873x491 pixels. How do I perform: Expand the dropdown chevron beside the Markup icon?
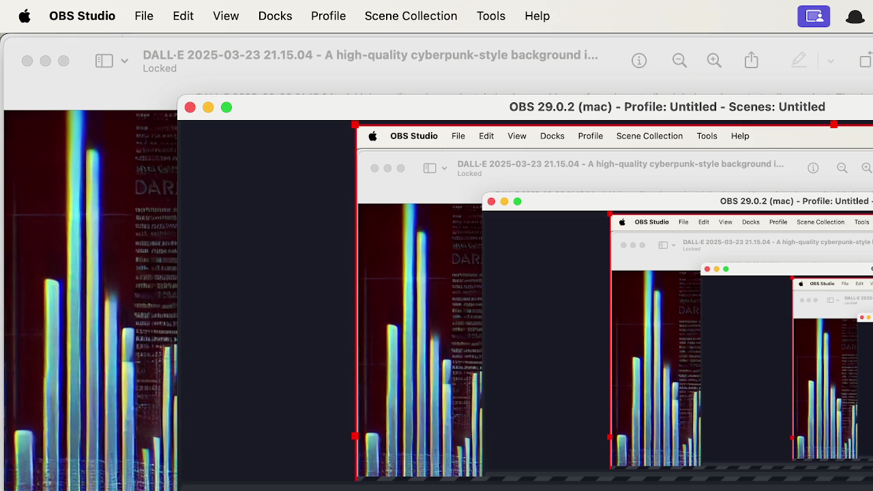click(x=830, y=61)
